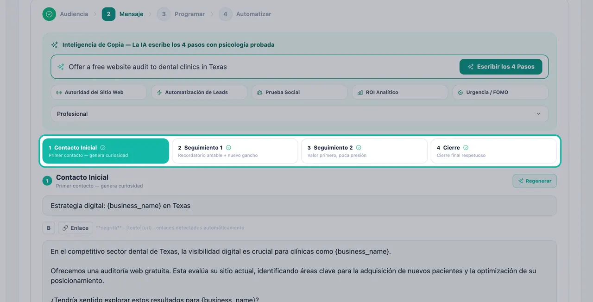Choose the Urgencia / FOMO strategy chip
The height and width of the screenshot is (302, 593).
[500, 92]
